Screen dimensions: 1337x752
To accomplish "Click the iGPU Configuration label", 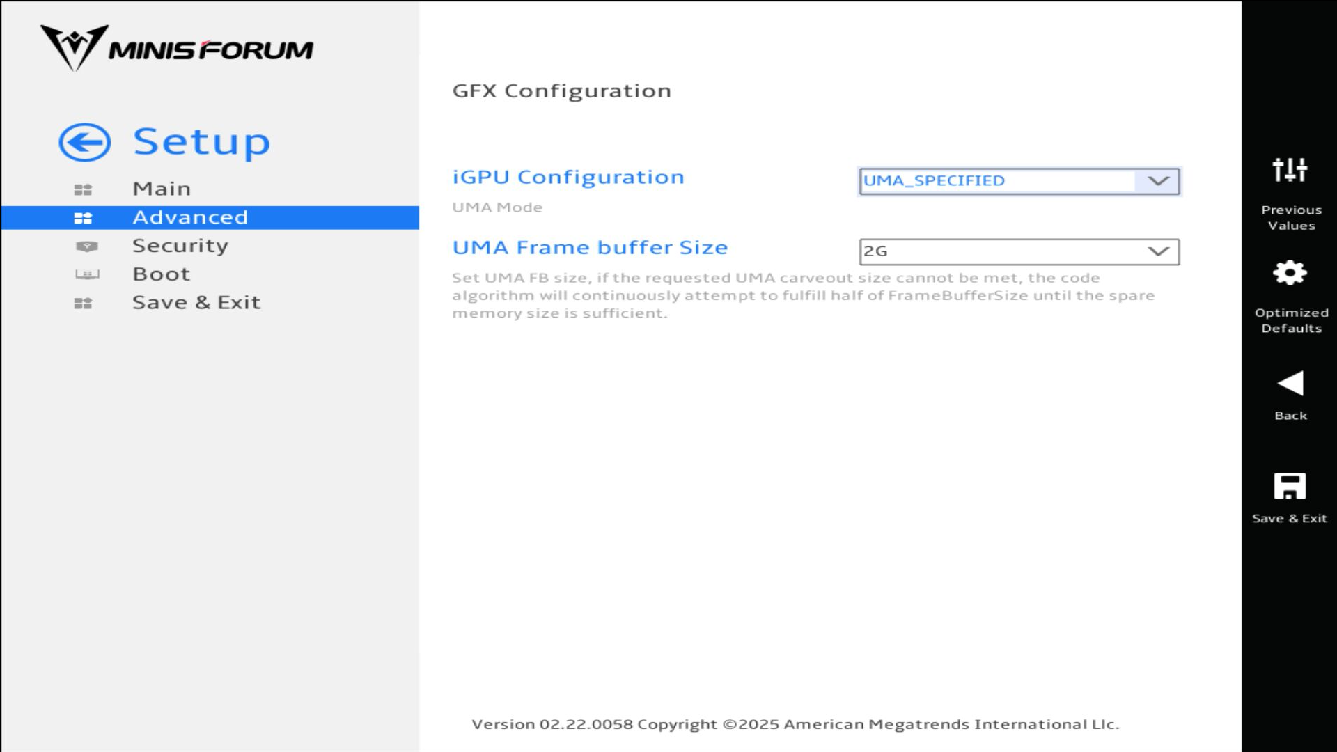I will tap(568, 178).
